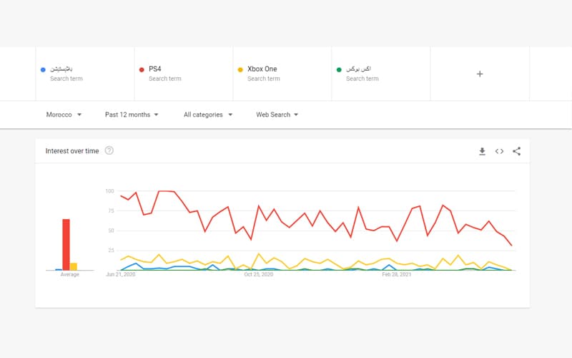Download the Interest over time data

point(482,151)
